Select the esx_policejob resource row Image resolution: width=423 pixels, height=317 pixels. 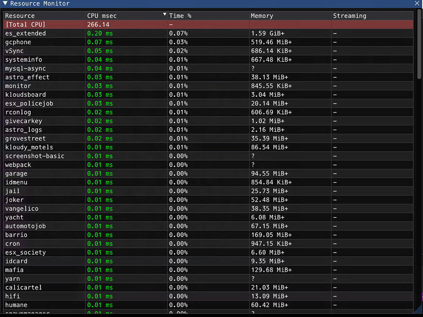click(124, 103)
